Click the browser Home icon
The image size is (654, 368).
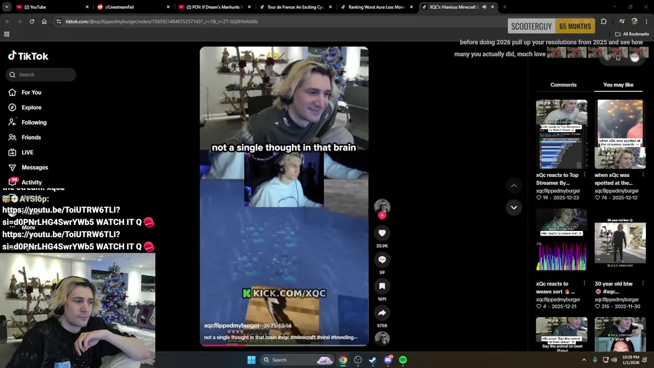44,21
